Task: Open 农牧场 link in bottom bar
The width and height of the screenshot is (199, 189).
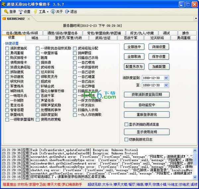Action: 23,184
